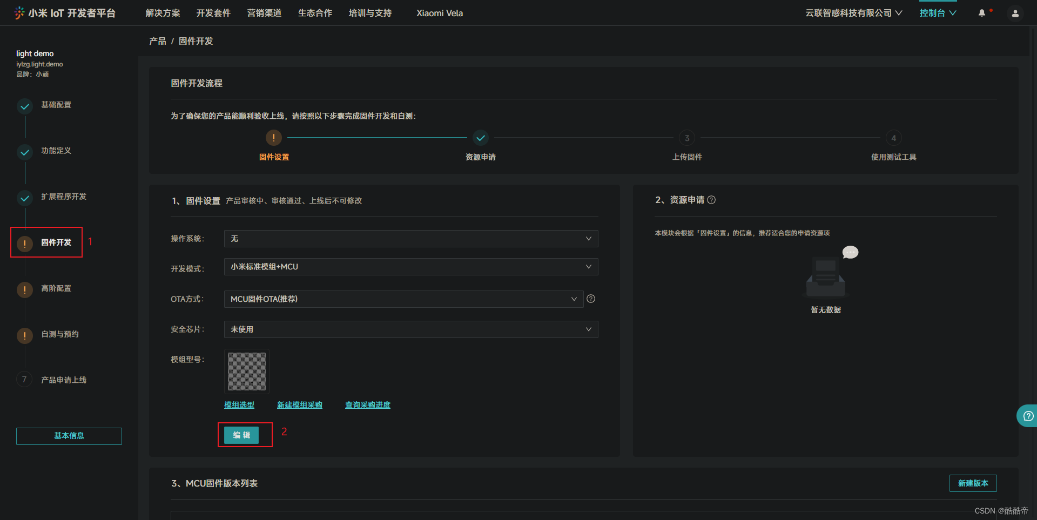The image size is (1037, 520).
Task: Click the 固件设置 flow step label
Action: point(274,157)
